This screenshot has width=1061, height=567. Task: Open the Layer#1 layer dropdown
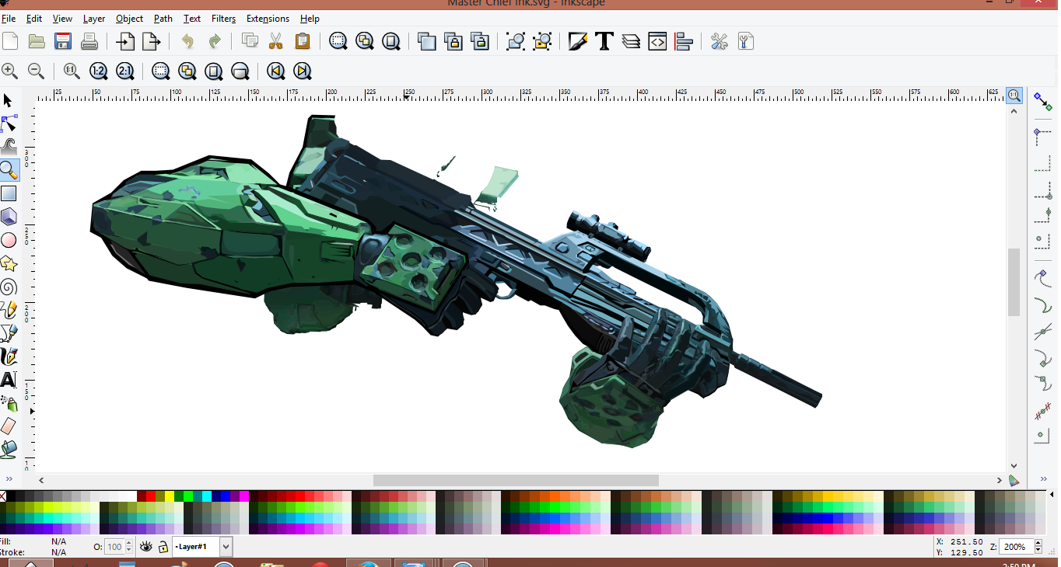(x=226, y=547)
